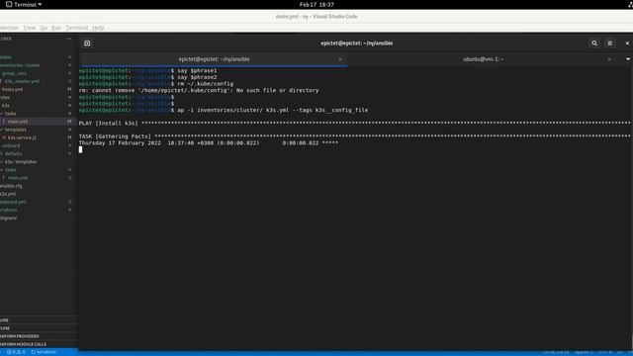The image size is (633, 356).
Task: Click errors and warnings status bar indicator
Action: (x=16, y=352)
